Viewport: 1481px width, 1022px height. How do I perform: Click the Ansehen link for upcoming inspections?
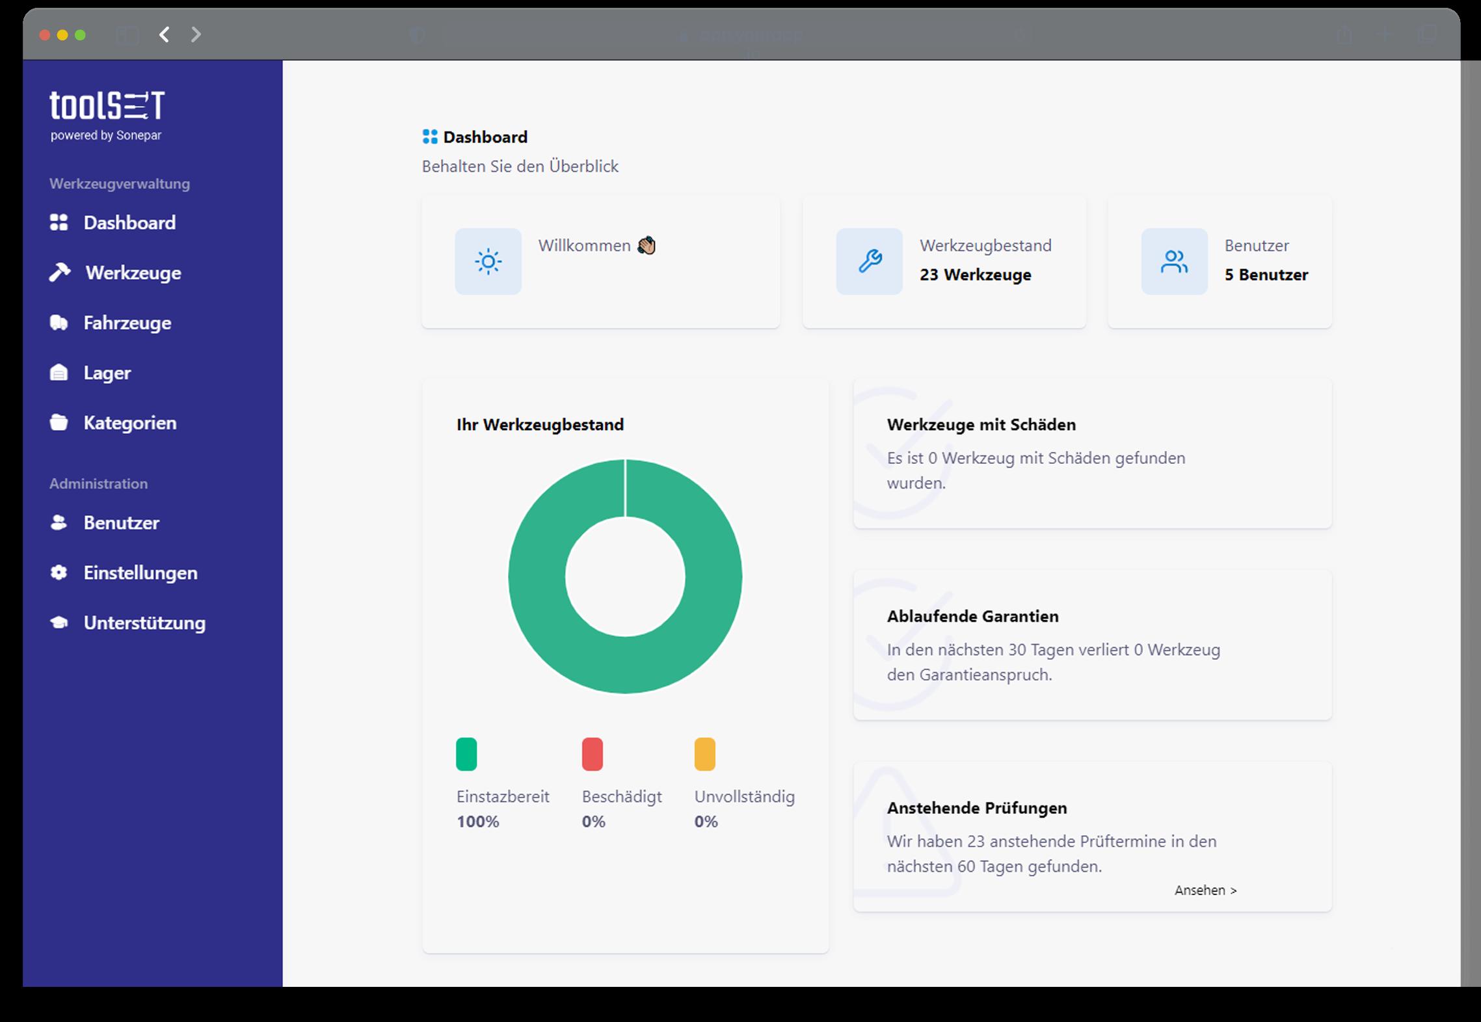(1205, 890)
